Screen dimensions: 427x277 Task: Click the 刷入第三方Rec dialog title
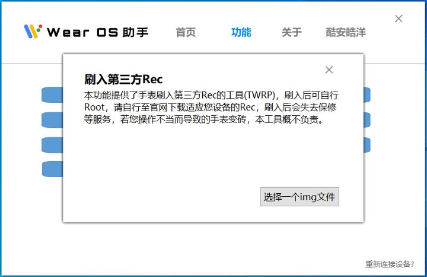[x=123, y=80]
